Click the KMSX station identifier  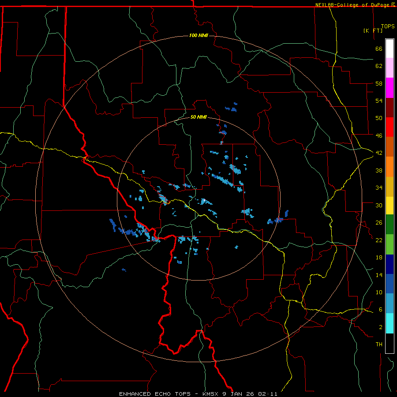[x=210, y=394]
